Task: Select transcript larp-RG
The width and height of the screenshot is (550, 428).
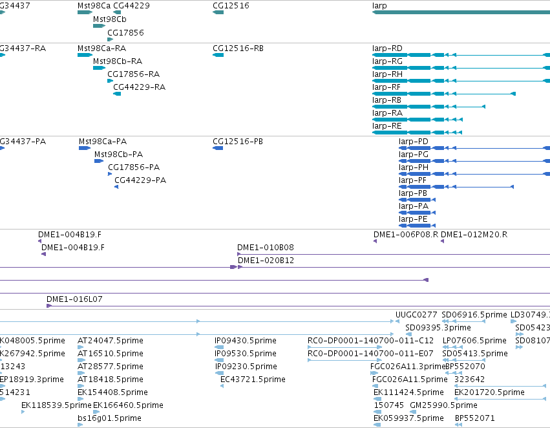Action: 387,61
